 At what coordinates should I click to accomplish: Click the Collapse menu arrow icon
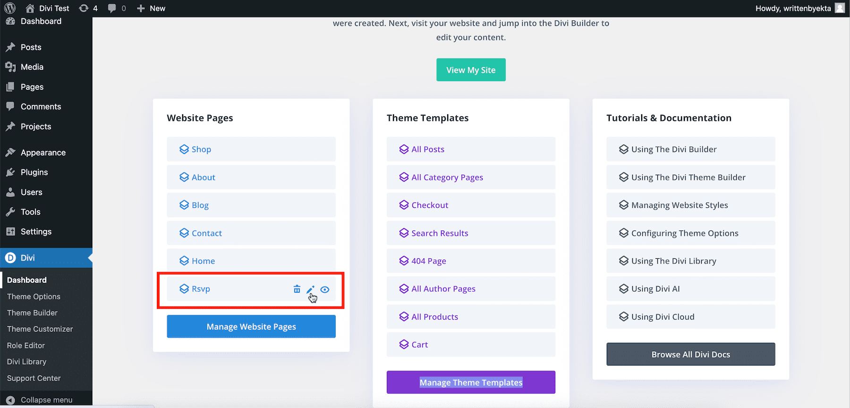(x=10, y=400)
